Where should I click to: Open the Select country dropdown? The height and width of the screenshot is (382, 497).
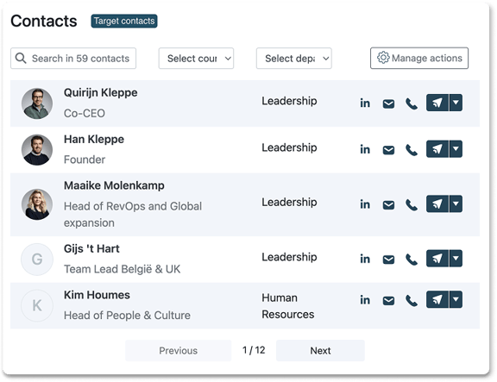coord(196,59)
